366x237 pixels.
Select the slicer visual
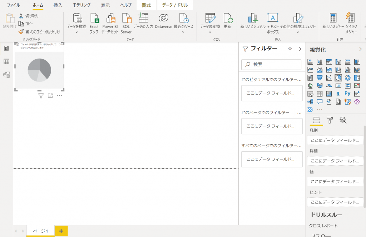click(310, 94)
